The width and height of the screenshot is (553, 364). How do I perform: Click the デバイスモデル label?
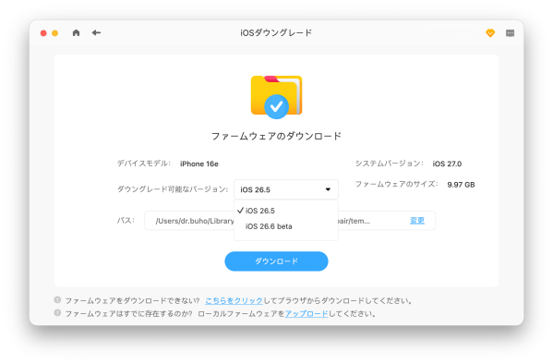pos(144,164)
